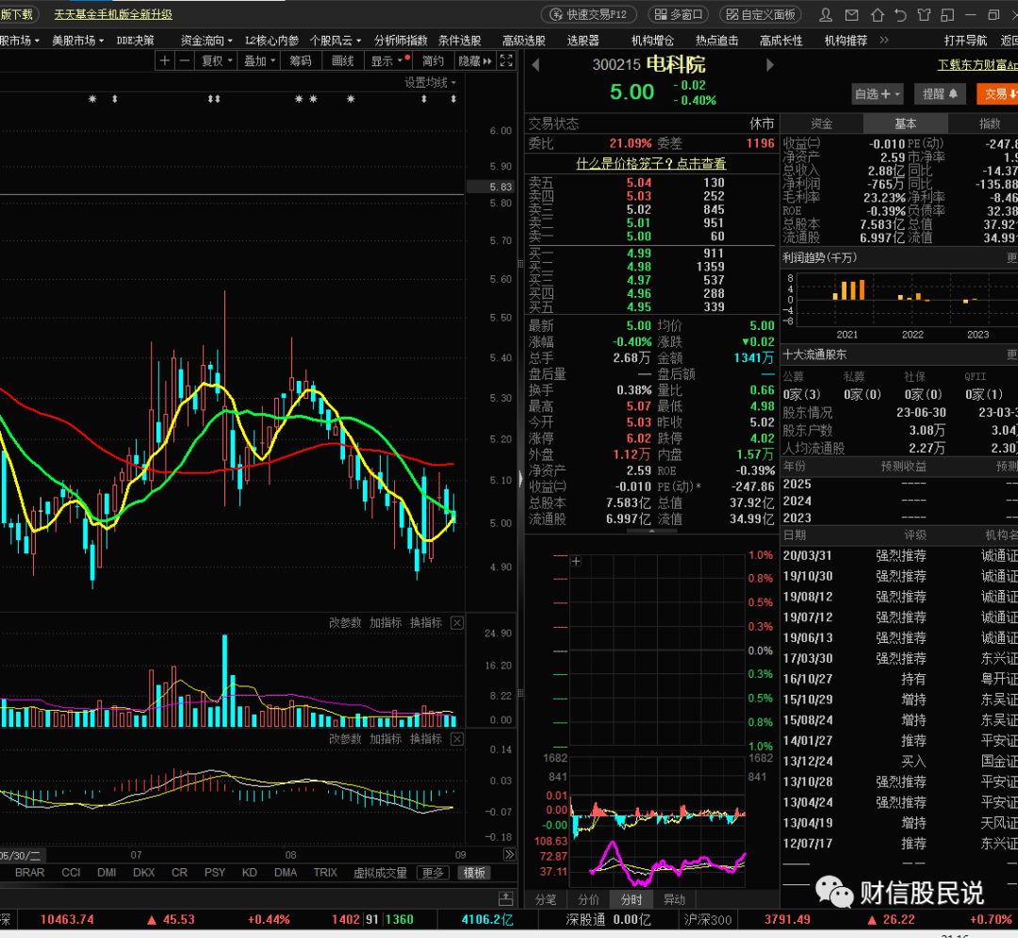This screenshot has height=938, width=1018.
Task: Open the 叠加 overlay dropdown
Action: click(260, 60)
